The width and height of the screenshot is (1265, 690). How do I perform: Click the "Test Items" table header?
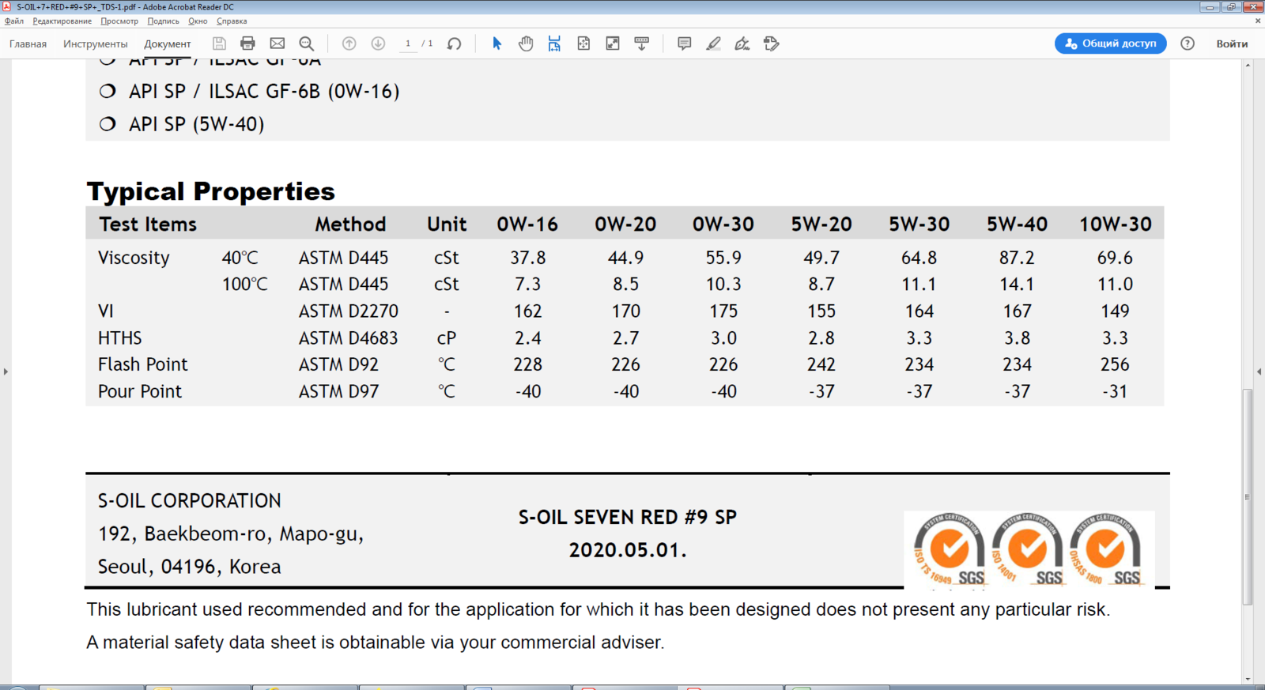pyautogui.click(x=148, y=224)
